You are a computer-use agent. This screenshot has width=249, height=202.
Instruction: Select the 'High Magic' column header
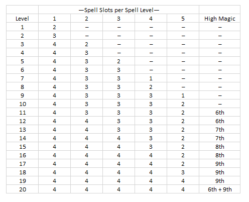220,19
